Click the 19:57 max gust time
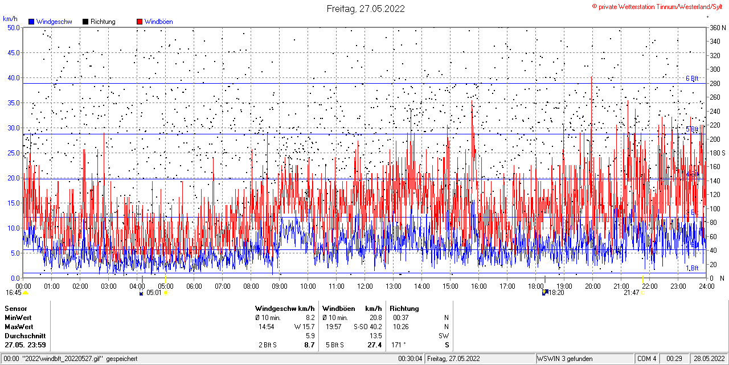This screenshot has height=365, width=729. [333, 327]
